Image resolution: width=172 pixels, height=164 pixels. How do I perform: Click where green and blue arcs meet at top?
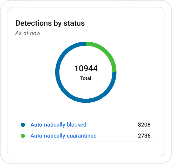click(86, 44)
